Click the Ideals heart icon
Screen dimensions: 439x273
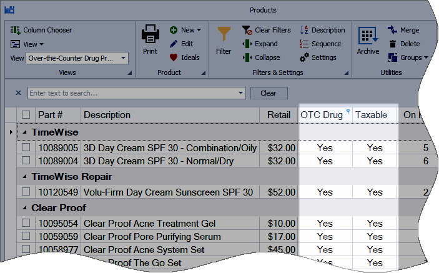174,57
